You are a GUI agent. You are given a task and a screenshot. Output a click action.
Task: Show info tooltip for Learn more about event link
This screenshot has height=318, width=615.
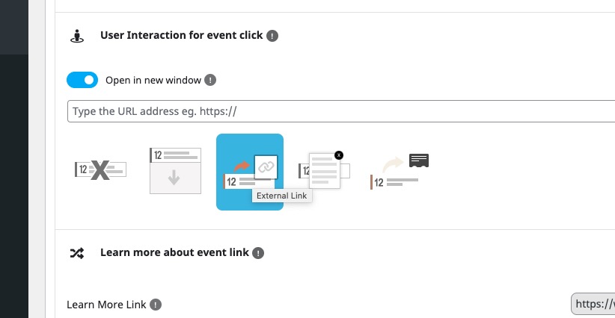coord(258,253)
